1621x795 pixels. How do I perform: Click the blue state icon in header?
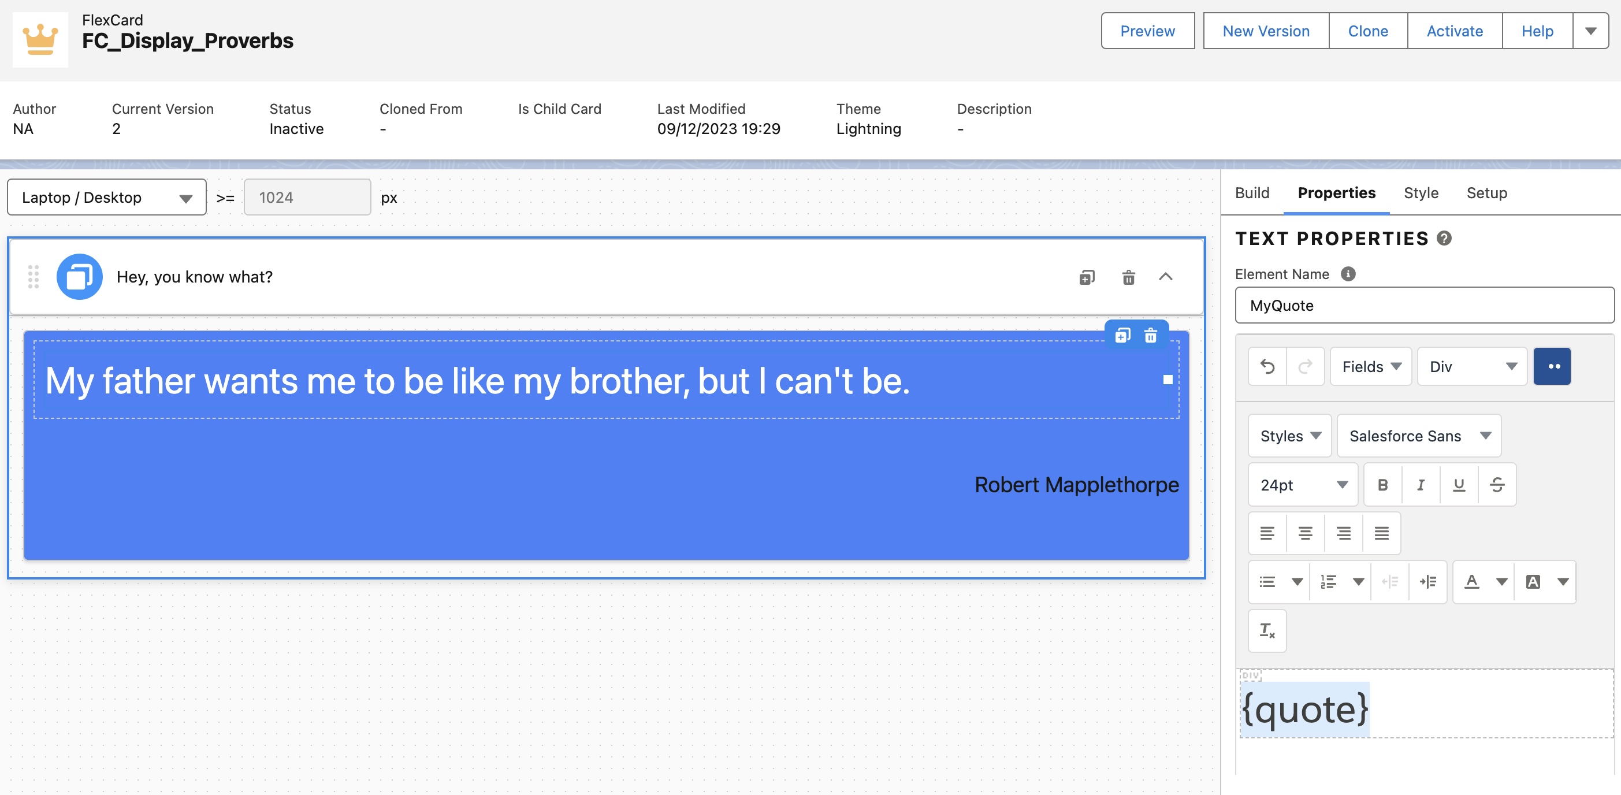click(79, 276)
